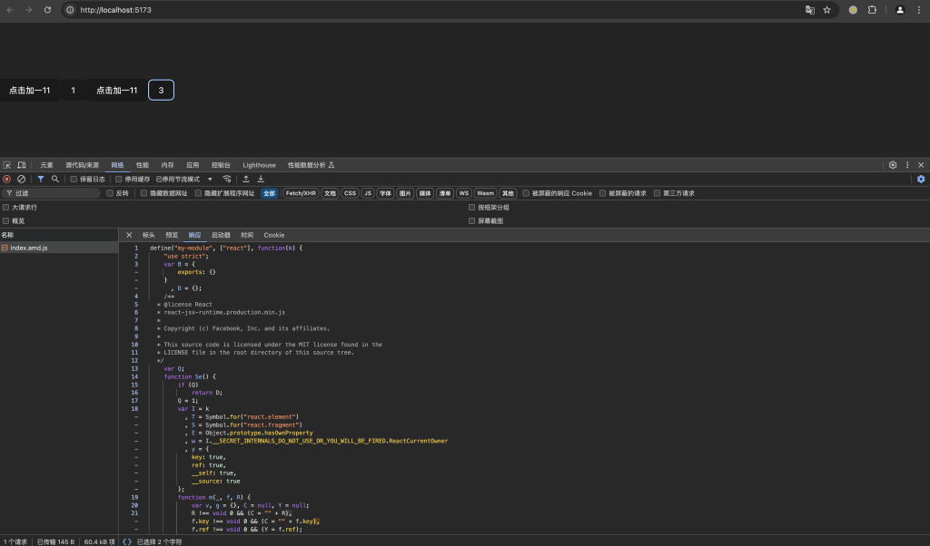Viewport: 930px width, 546px height.
Task: Check the 被屏蔽的请求 checkbox
Action: tap(603, 193)
